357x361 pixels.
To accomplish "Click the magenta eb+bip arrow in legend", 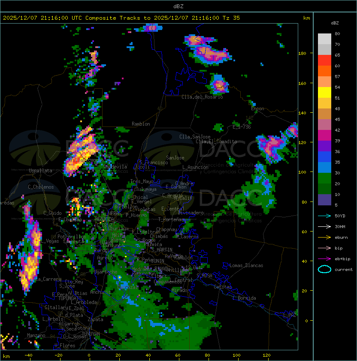I will point(324,259).
